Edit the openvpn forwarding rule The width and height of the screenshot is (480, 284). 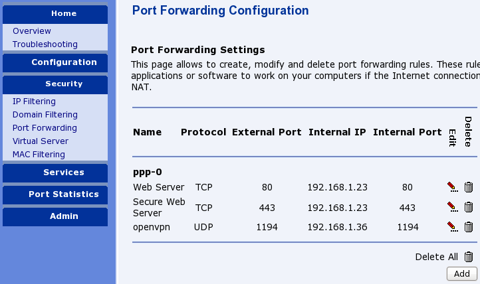click(x=453, y=227)
